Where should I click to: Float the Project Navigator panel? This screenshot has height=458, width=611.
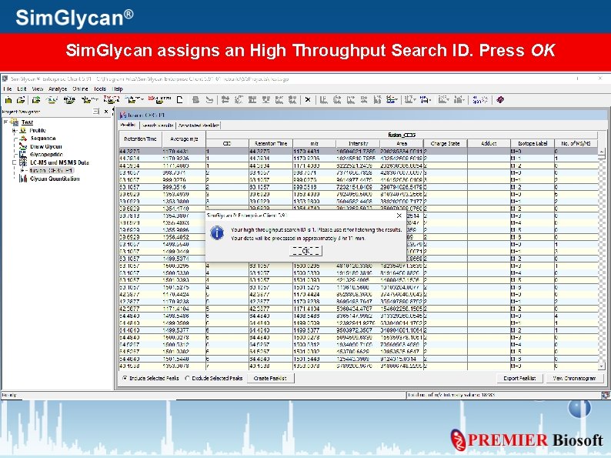(x=96, y=112)
